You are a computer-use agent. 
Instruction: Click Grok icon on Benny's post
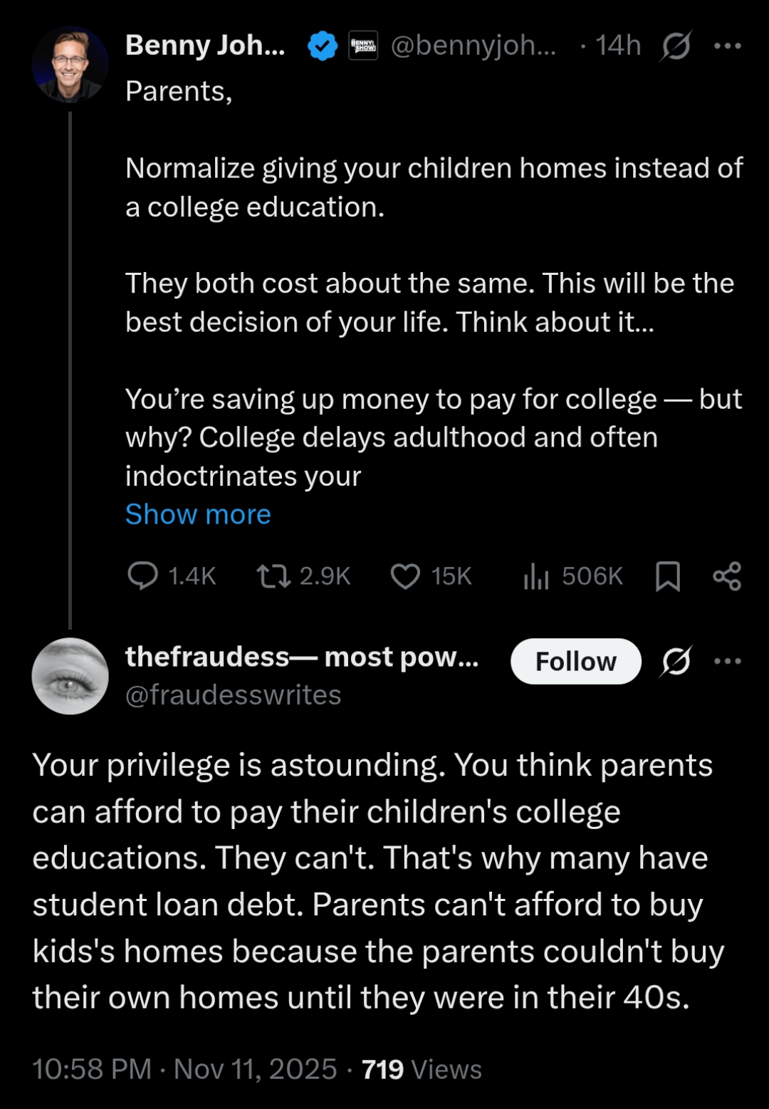click(x=675, y=47)
